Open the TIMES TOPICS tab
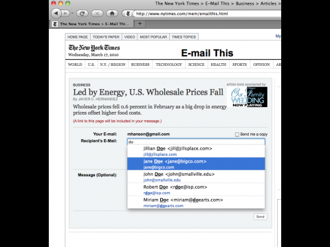This screenshot has width=330, height=247. tap(184, 37)
